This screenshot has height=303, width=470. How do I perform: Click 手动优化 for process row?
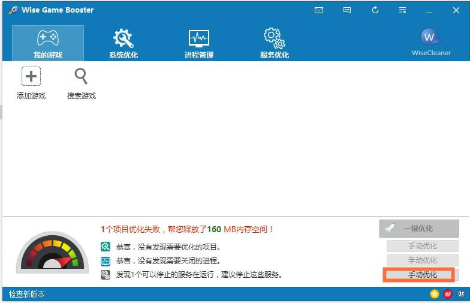tap(422, 260)
